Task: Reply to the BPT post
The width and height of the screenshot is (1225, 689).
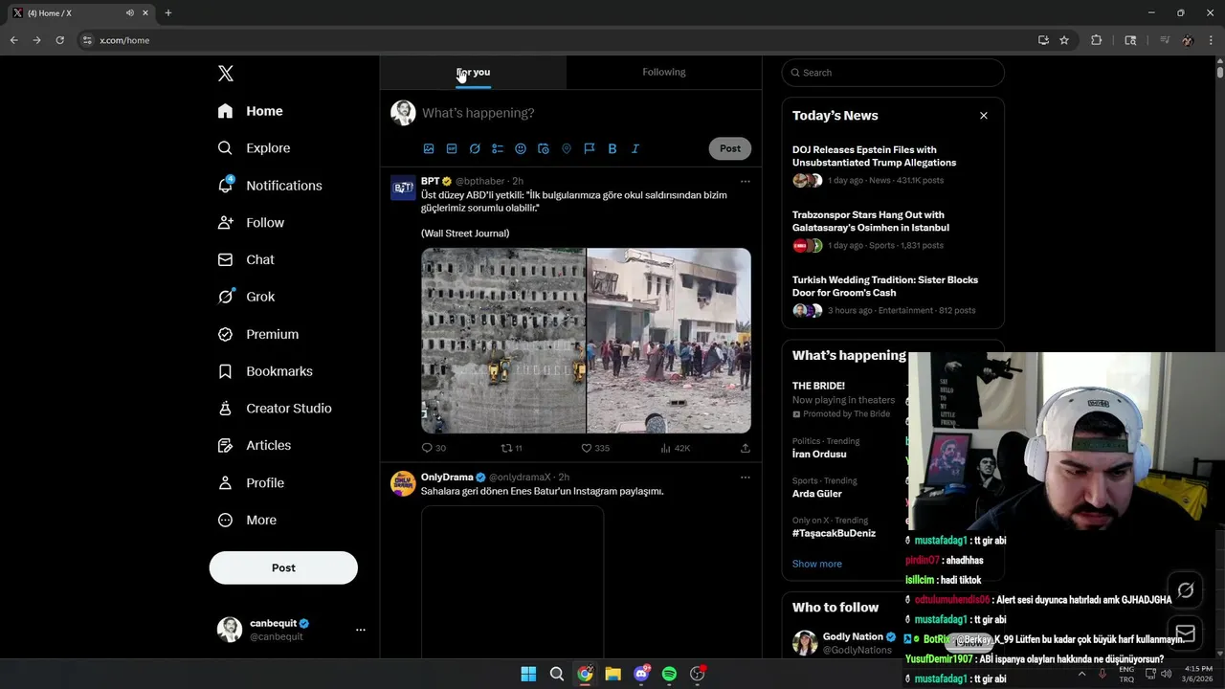Action: coord(434,448)
